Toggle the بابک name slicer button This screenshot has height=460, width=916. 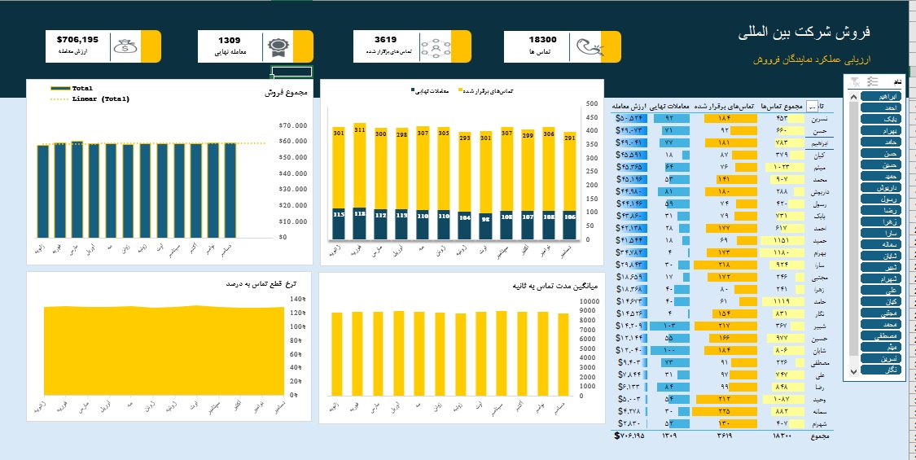(x=882, y=119)
